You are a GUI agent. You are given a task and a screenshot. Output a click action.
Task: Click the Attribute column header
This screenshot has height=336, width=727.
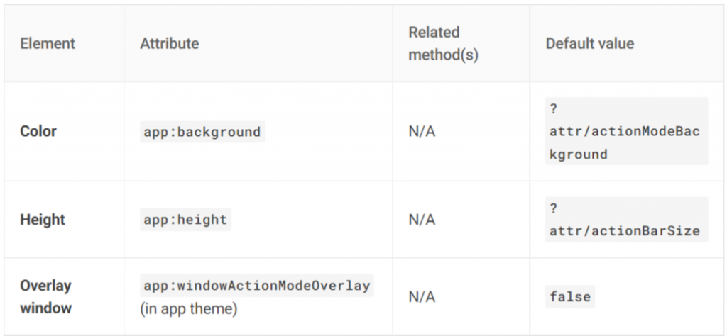point(169,44)
